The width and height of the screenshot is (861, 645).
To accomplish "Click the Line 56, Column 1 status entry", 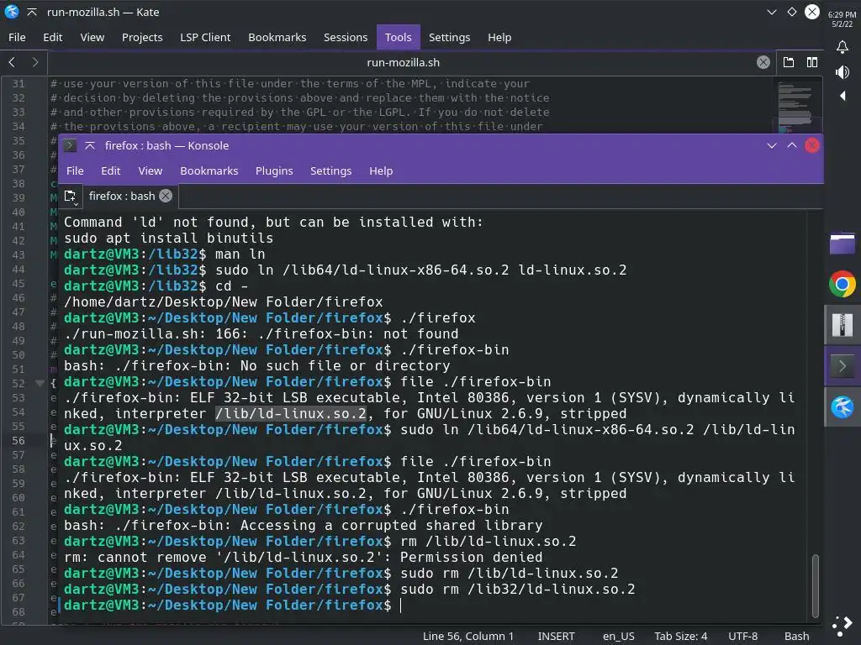I will (467, 636).
